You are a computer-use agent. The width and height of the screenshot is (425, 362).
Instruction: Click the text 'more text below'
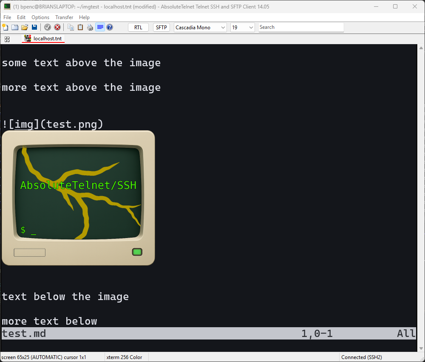point(49,321)
